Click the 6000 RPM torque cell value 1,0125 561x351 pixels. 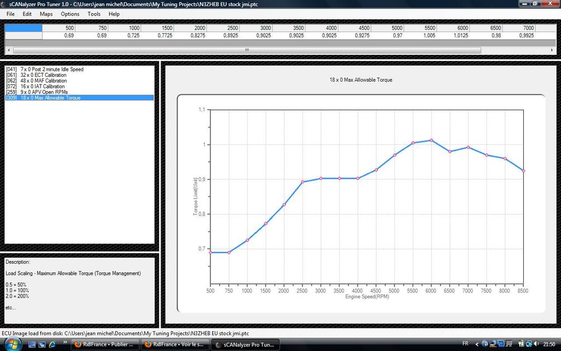[x=460, y=36]
